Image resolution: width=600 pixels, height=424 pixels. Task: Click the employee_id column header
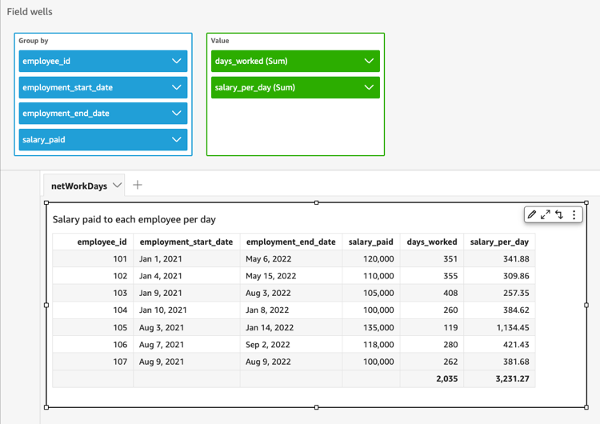coord(102,242)
